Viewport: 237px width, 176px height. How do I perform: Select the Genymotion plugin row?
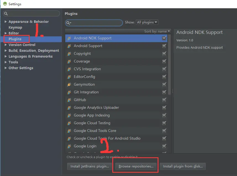pos(116,85)
